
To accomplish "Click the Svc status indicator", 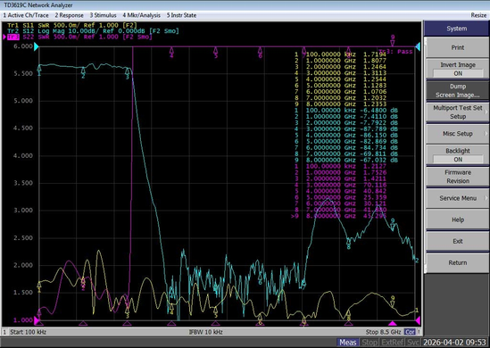I will tap(413, 343).
